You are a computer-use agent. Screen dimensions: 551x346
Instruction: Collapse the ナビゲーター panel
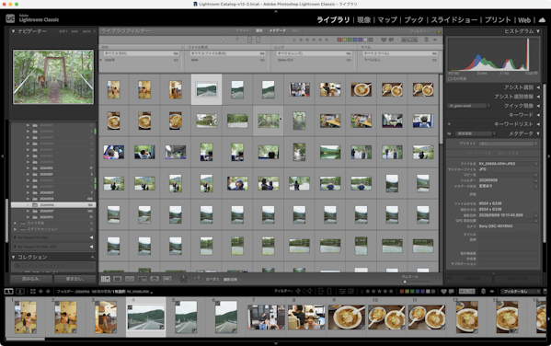click(x=14, y=31)
